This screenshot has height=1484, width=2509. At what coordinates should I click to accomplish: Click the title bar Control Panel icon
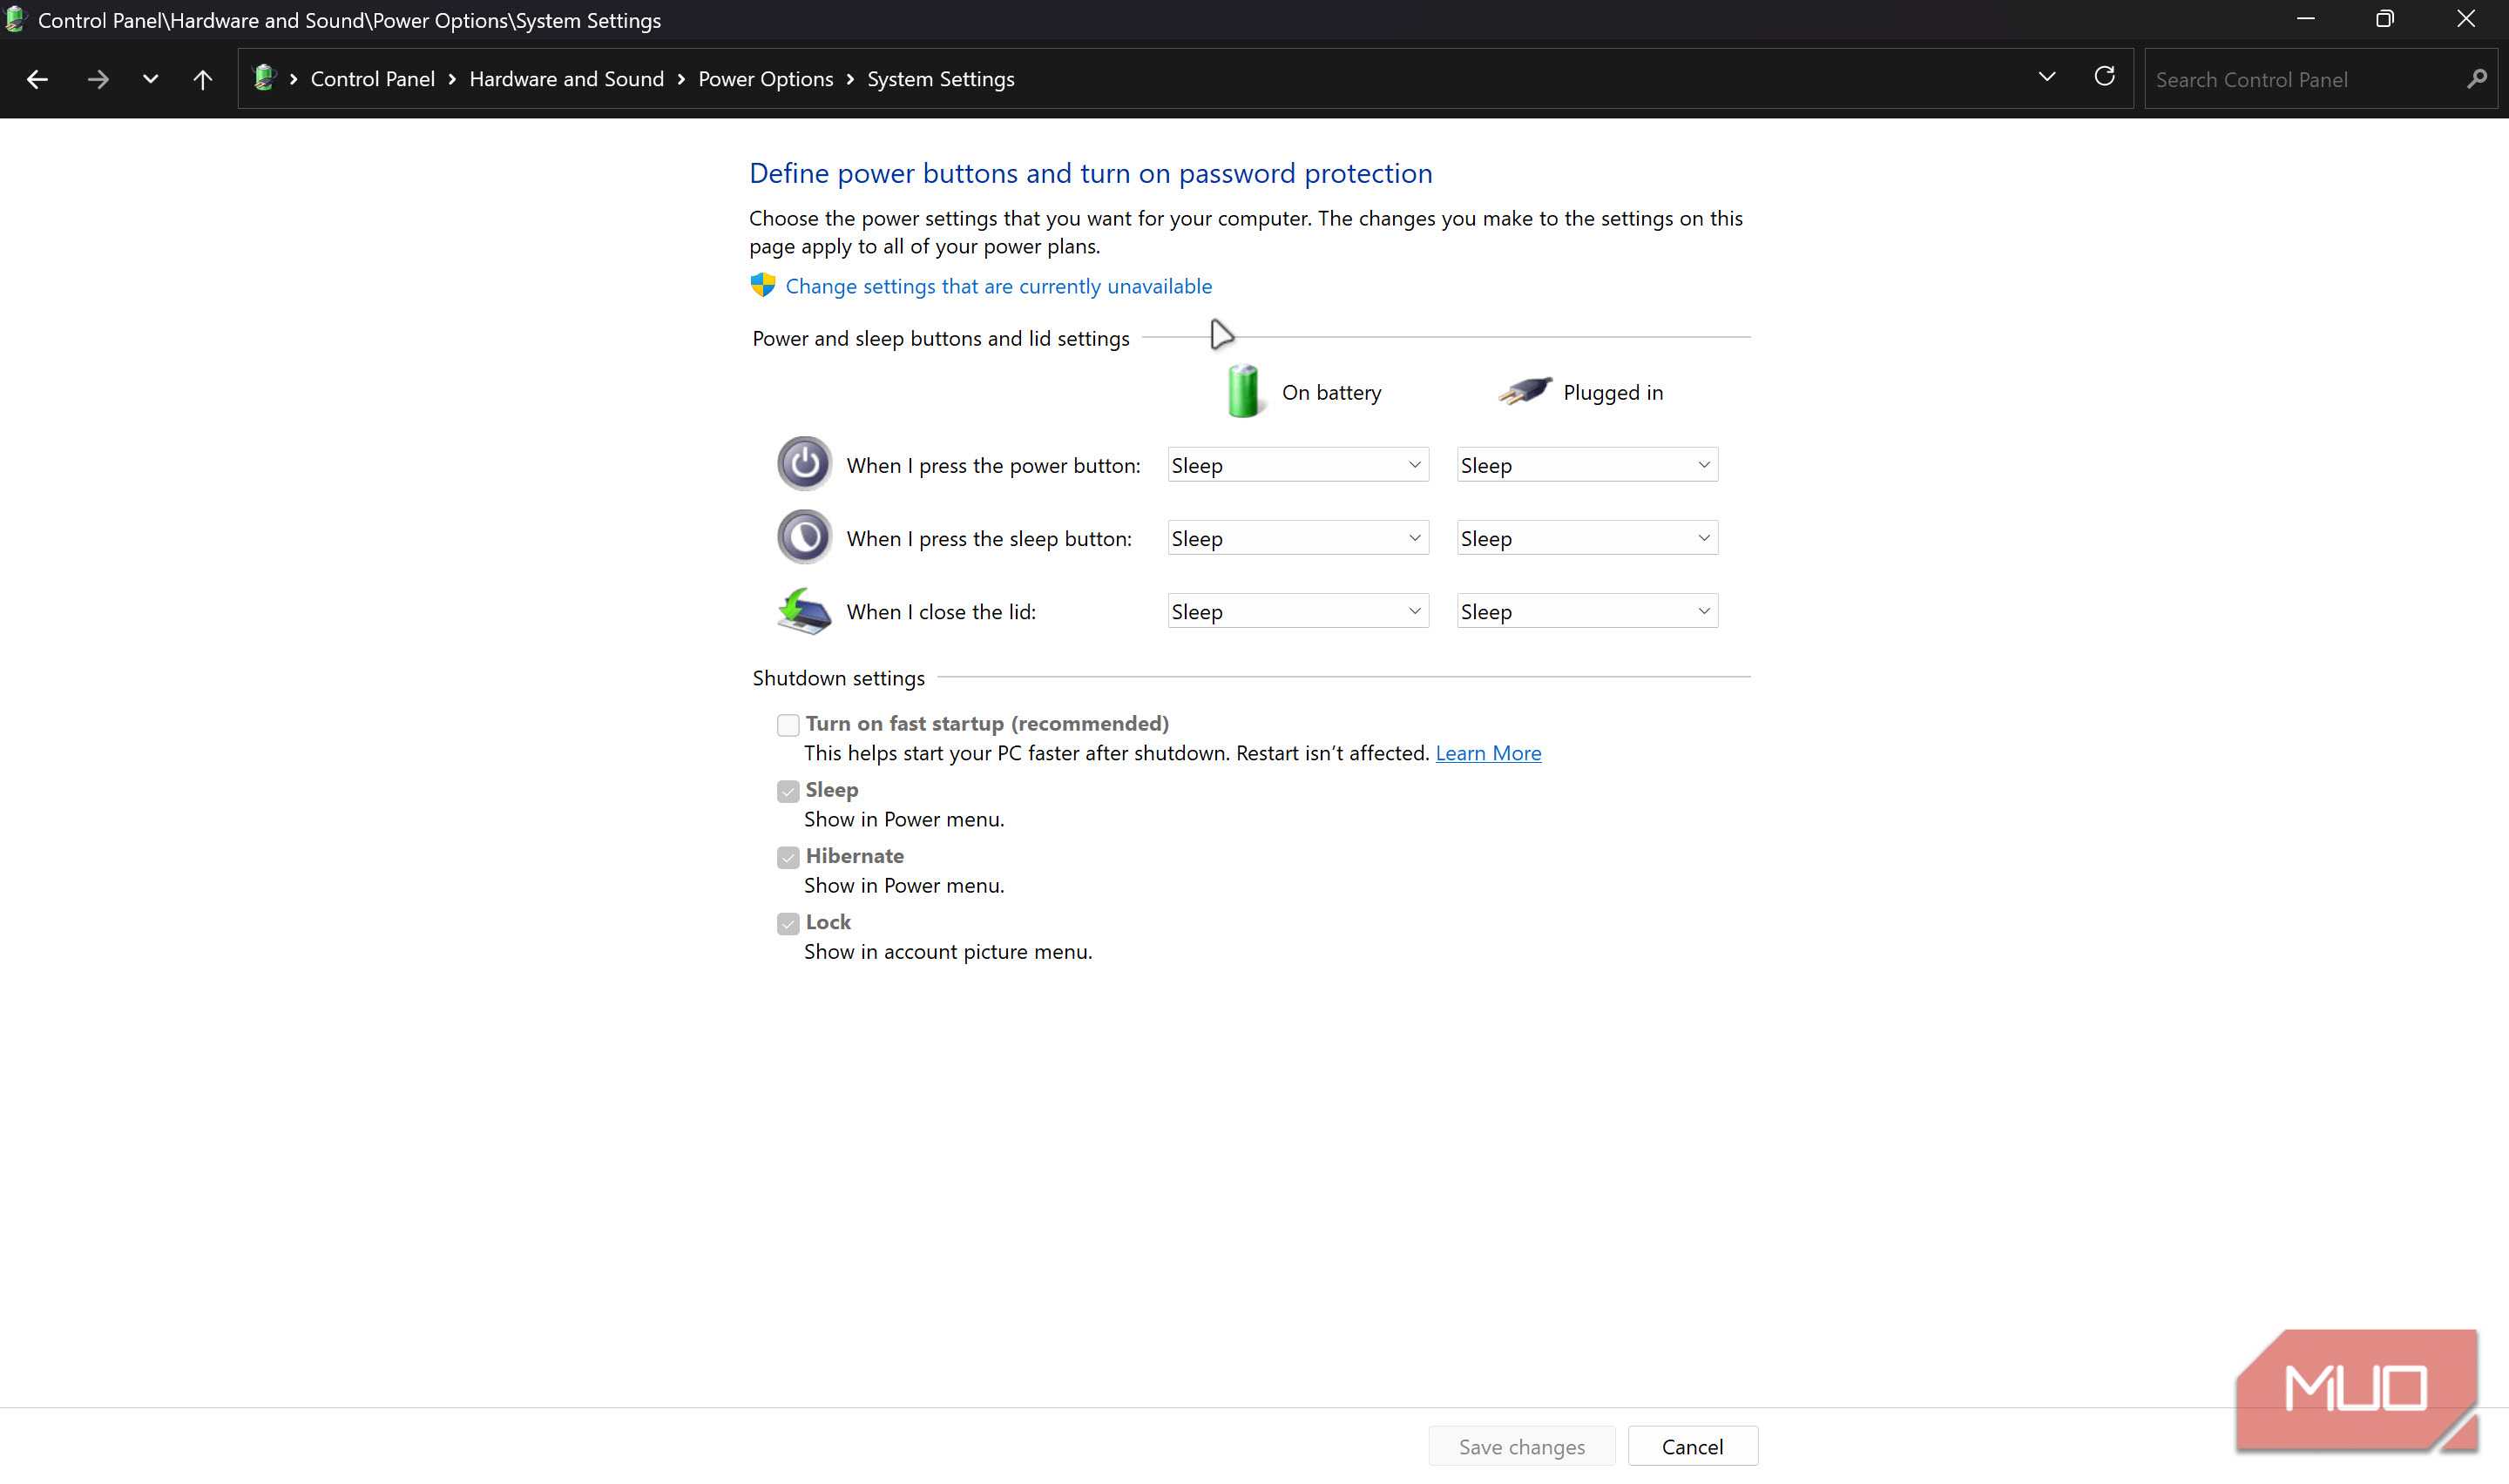point(15,19)
